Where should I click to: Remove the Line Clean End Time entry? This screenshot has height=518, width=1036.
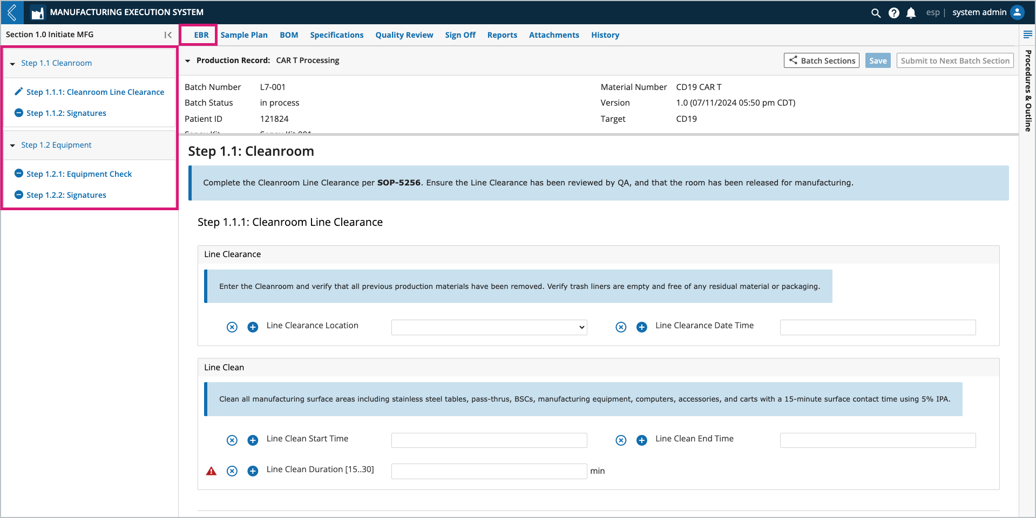point(621,440)
